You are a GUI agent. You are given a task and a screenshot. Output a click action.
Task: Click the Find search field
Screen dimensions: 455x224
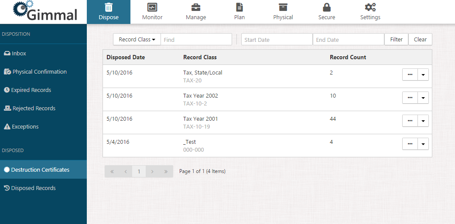click(196, 40)
